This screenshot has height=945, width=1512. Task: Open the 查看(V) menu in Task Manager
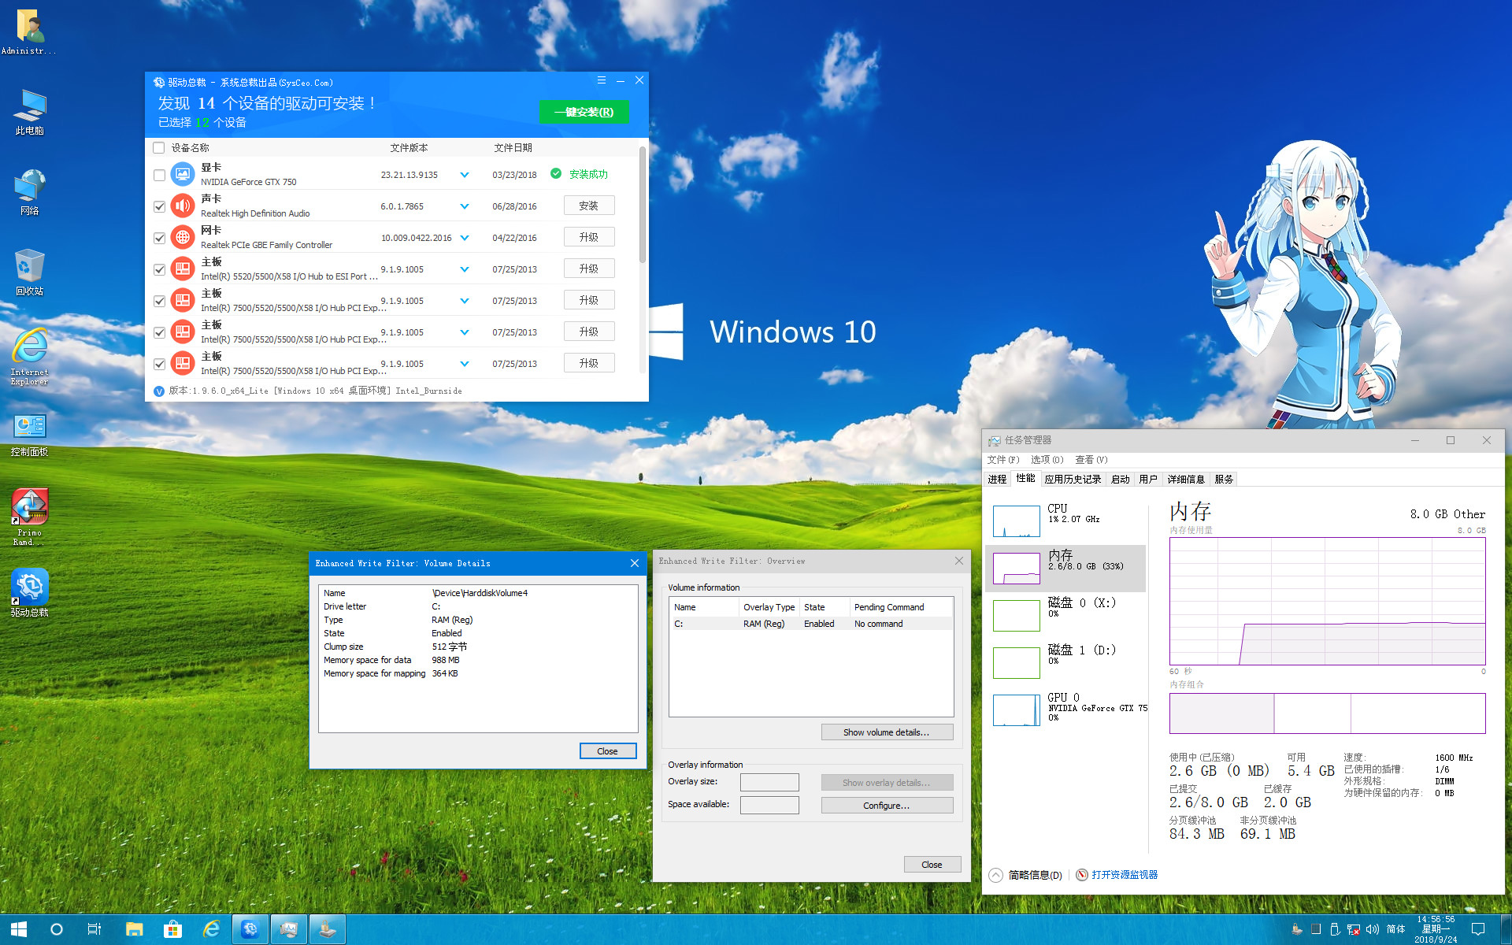(x=1091, y=460)
